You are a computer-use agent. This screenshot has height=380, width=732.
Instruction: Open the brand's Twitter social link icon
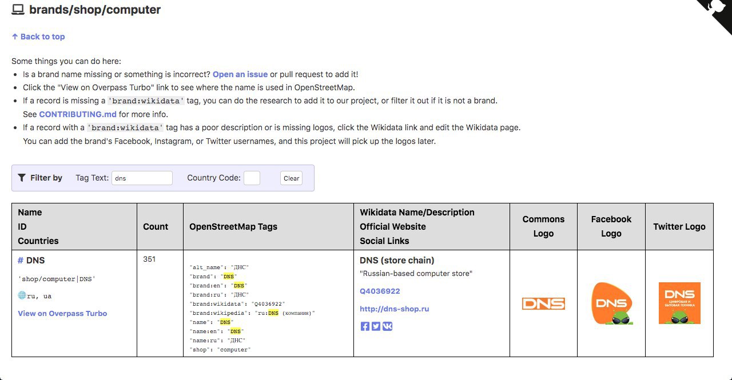point(376,326)
